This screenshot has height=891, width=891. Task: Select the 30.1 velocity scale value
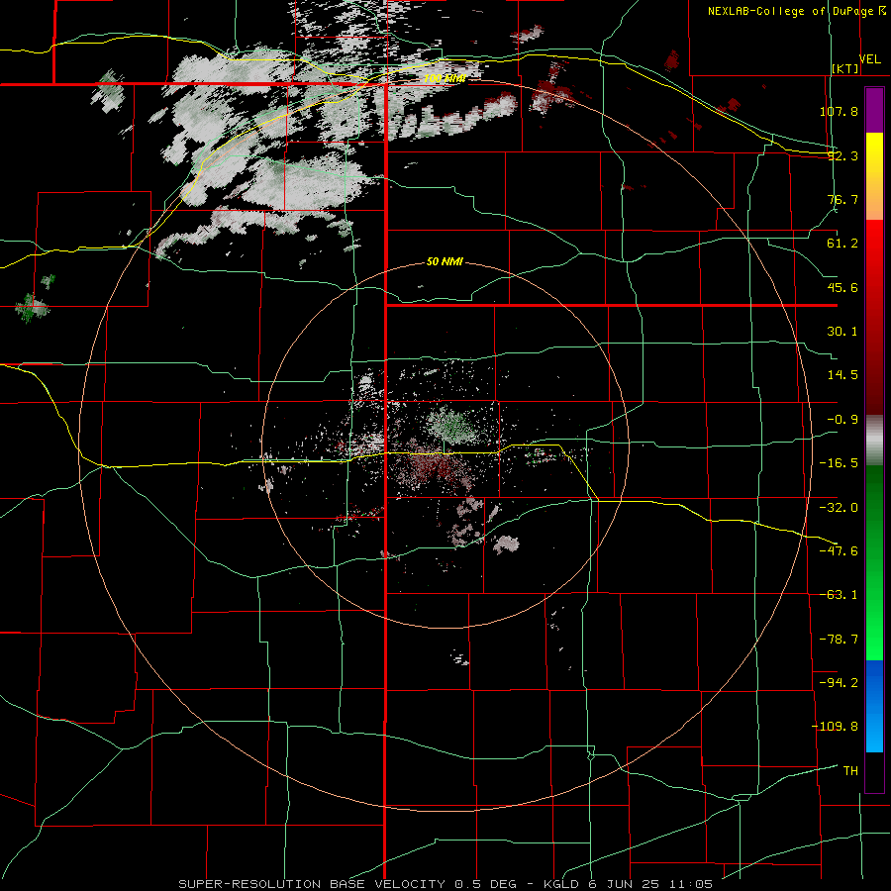coord(842,332)
